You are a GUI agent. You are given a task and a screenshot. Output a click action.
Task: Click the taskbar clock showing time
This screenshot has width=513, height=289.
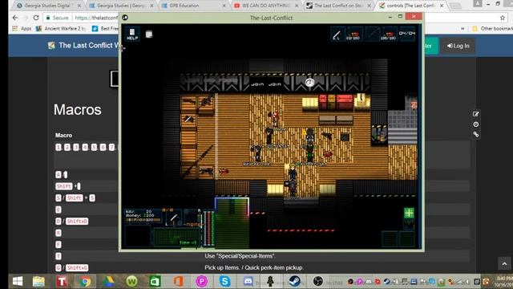tap(503, 281)
